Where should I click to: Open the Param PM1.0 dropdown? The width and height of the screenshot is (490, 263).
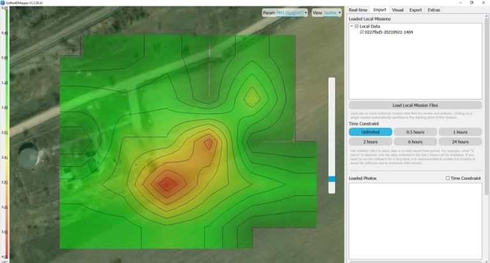[x=285, y=13]
